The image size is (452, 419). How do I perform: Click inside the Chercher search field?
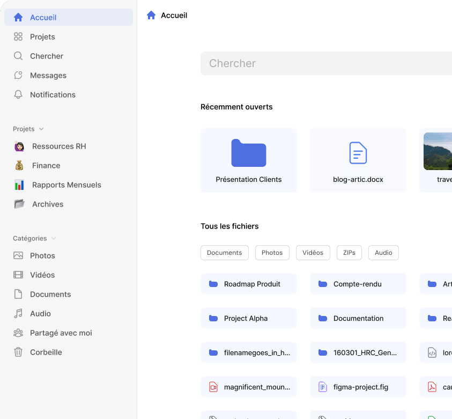pos(322,63)
